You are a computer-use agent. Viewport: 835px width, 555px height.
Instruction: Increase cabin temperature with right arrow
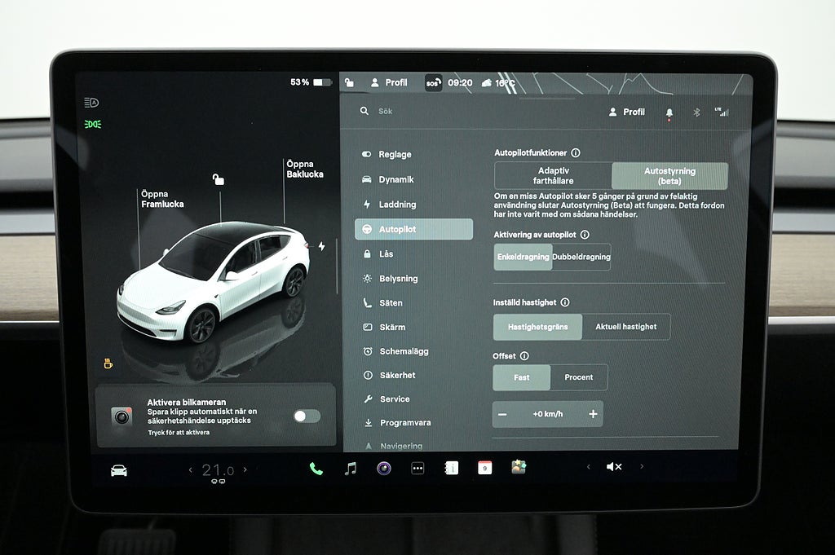[x=245, y=469]
